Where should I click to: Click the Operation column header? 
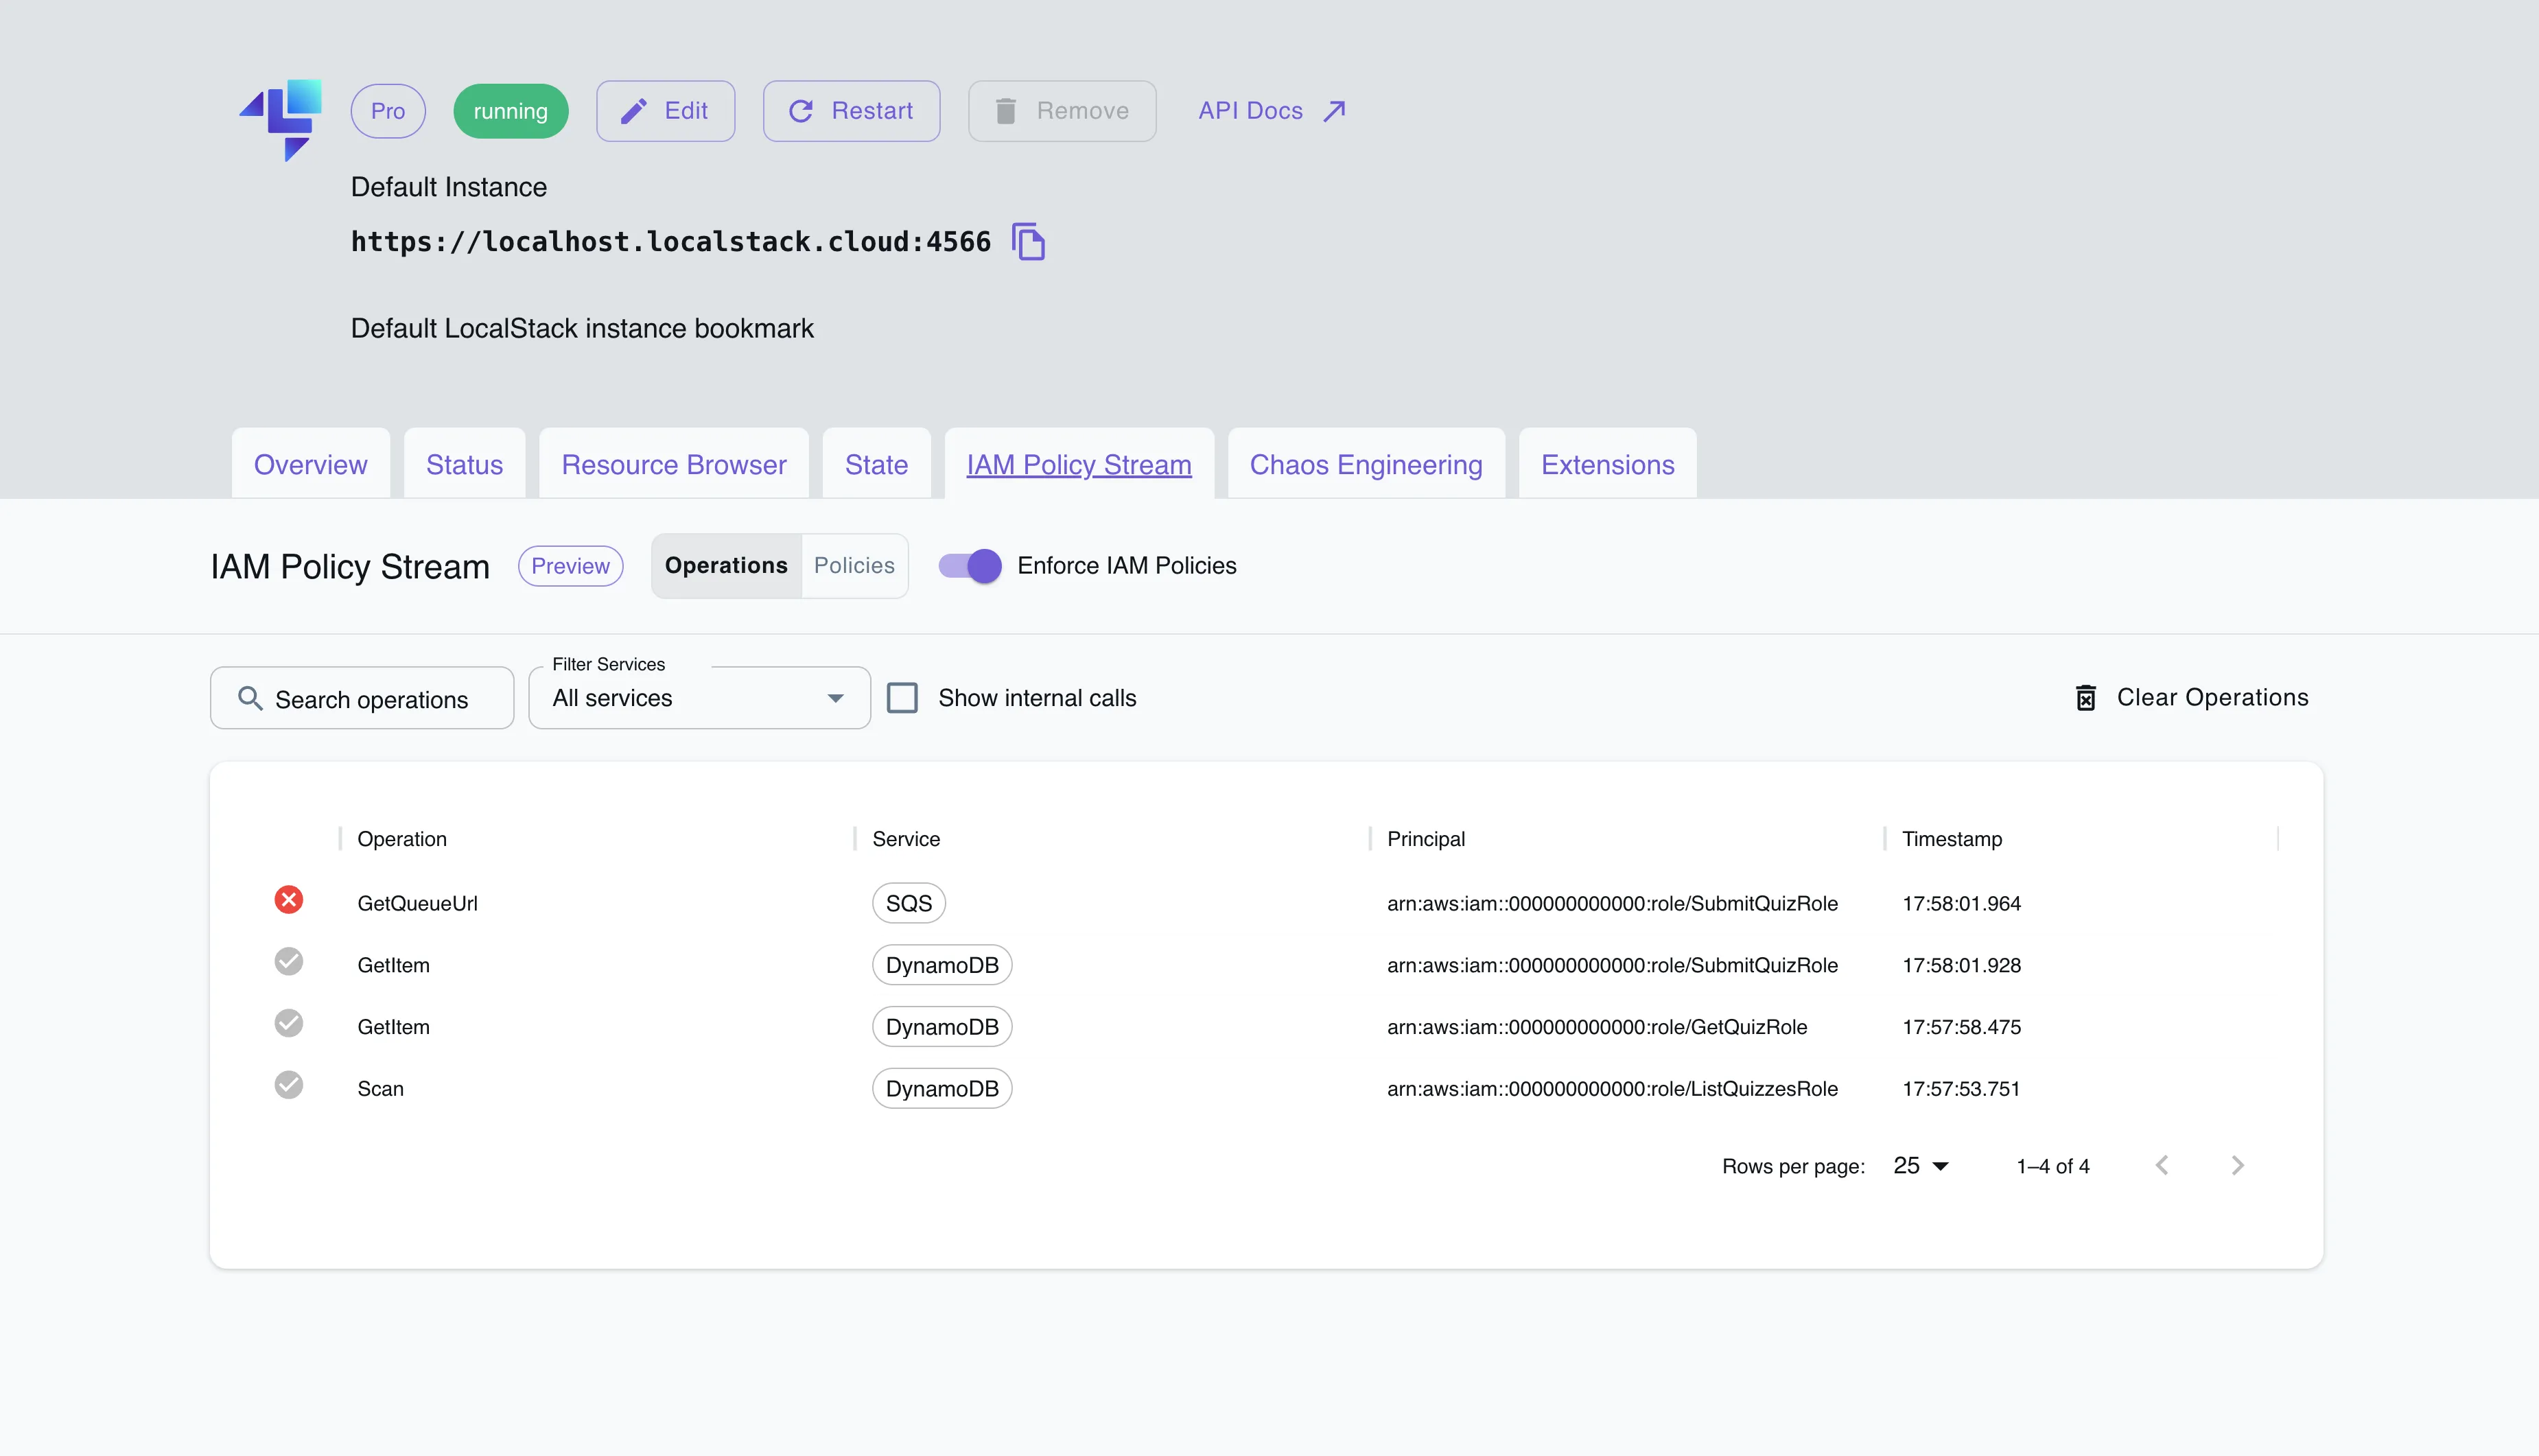click(x=402, y=839)
